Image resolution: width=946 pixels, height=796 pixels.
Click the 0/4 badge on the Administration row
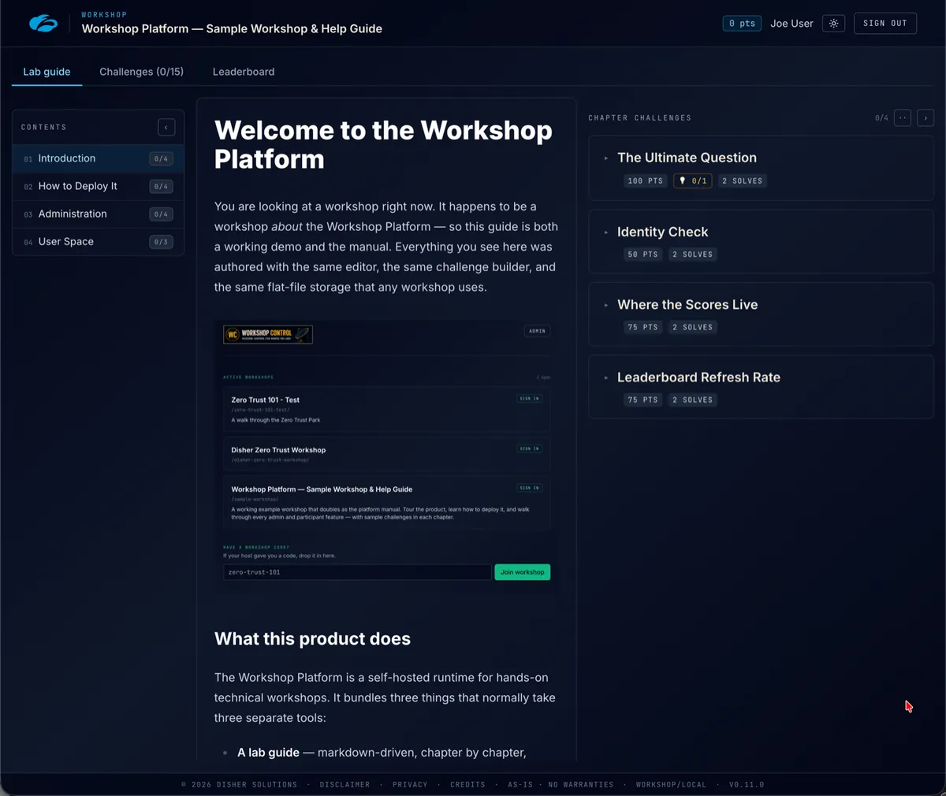[161, 214]
